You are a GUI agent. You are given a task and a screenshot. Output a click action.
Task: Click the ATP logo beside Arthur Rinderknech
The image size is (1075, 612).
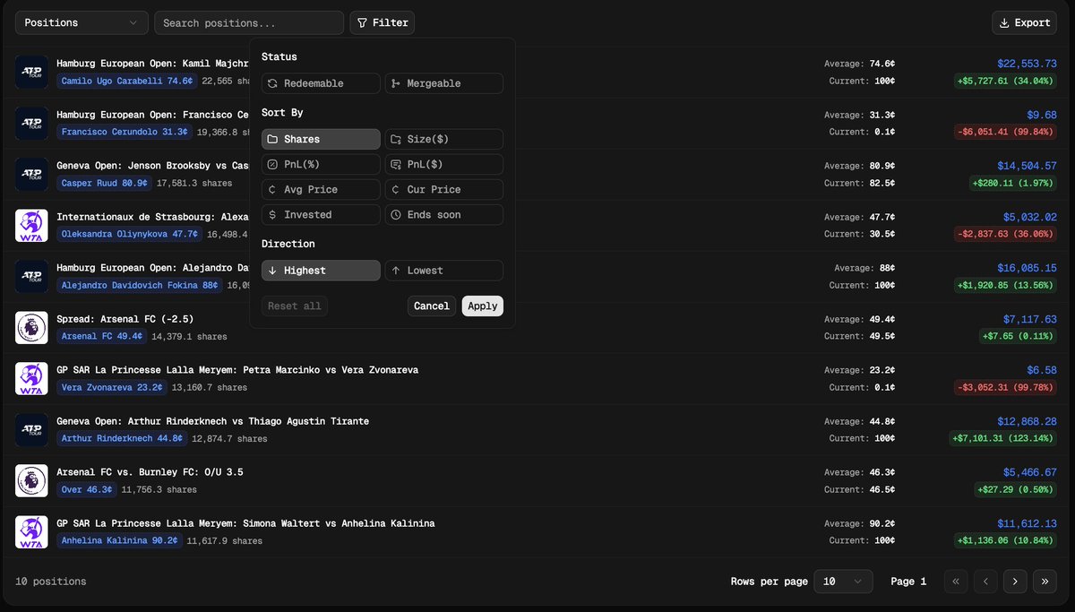(31, 429)
